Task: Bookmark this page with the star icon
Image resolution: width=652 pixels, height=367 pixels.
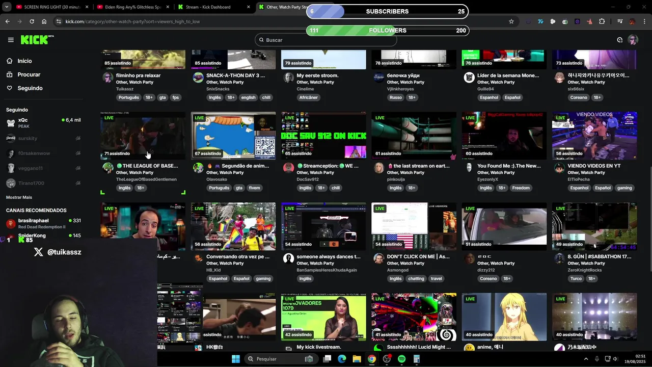Action: click(x=511, y=21)
